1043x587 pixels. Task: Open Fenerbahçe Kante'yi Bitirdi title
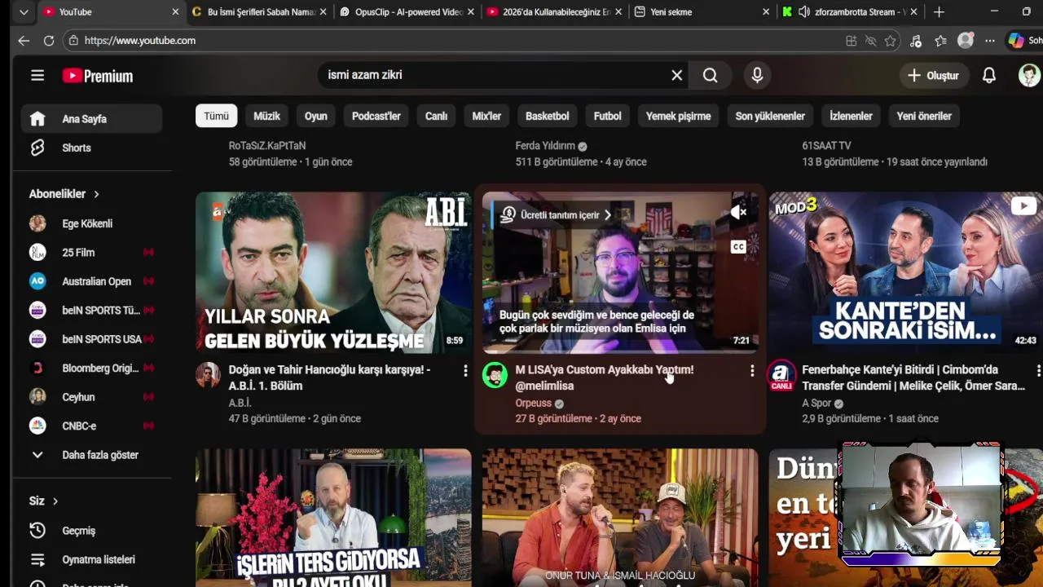click(913, 377)
